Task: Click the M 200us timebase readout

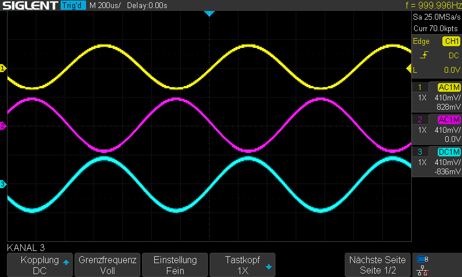Action: pyautogui.click(x=105, y=5)
